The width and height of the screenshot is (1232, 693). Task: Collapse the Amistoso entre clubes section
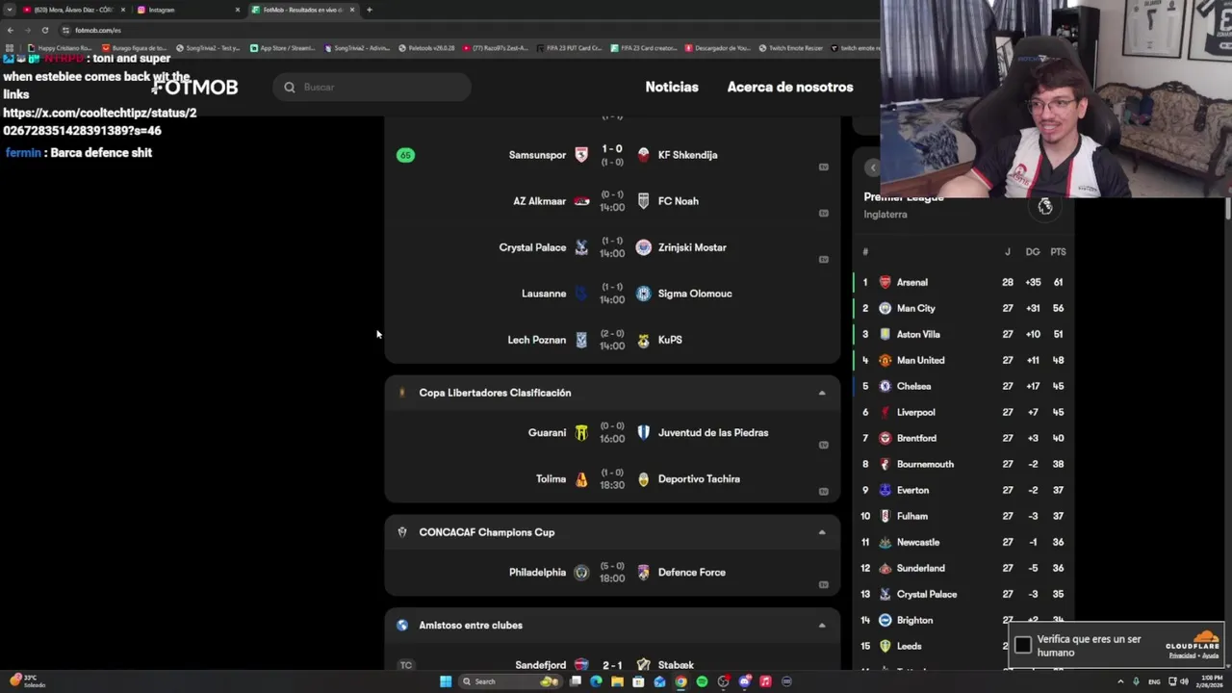pos(822,626)
